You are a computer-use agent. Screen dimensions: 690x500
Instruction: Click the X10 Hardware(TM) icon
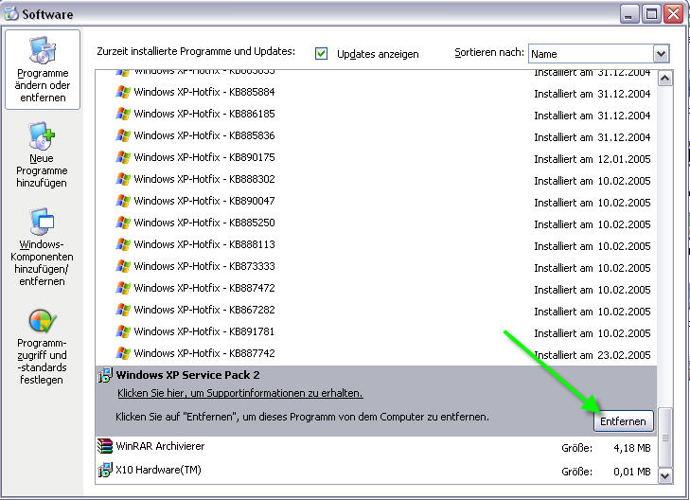point(105,470)
